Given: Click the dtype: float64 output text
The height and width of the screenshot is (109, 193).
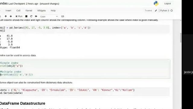Looking at the screenshot, I should pos(10,48).
